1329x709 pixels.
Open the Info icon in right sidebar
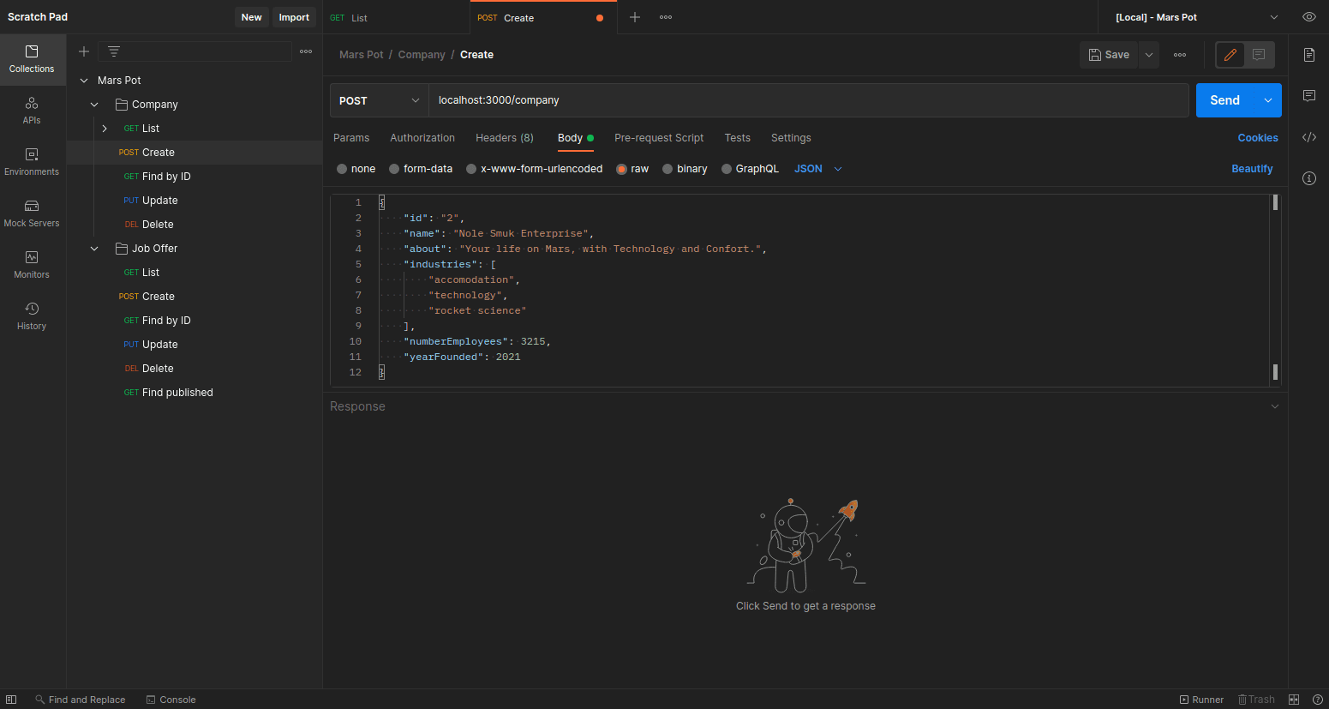(x=1309, y=178)
